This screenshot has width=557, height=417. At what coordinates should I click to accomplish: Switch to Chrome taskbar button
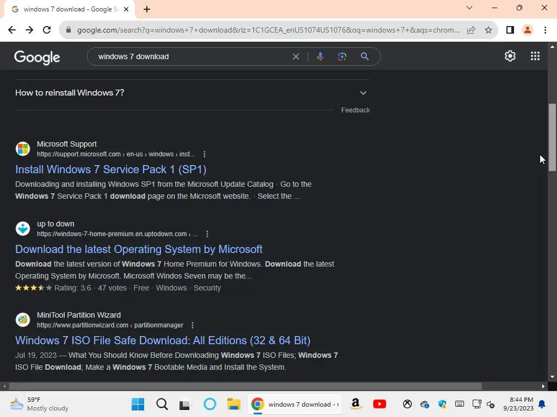[x=295, y=404]
